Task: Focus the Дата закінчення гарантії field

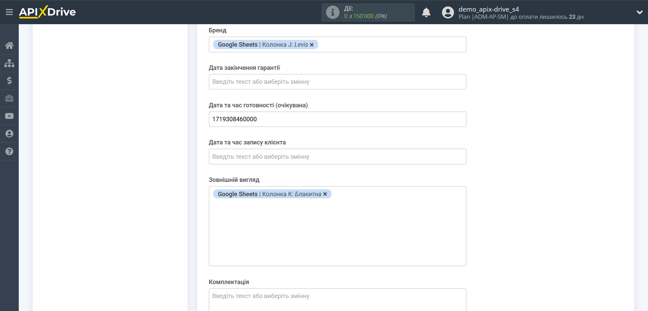Action: (x=337, y=82)
